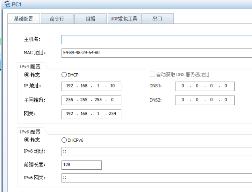This screenshot has width=252, height=192.
Task: Click the 子网掩码 field 255.255.255.0
Action: pyautogui.click(x=91, y=100)
